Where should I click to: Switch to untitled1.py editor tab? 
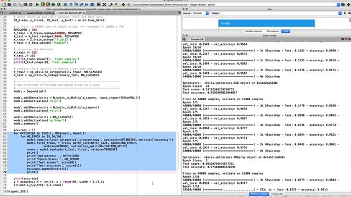pyautogui.click(x=15, y=13)
